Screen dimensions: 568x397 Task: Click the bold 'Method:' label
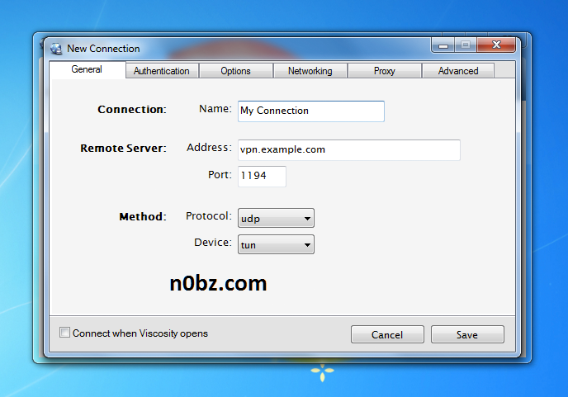pos(143,216)
